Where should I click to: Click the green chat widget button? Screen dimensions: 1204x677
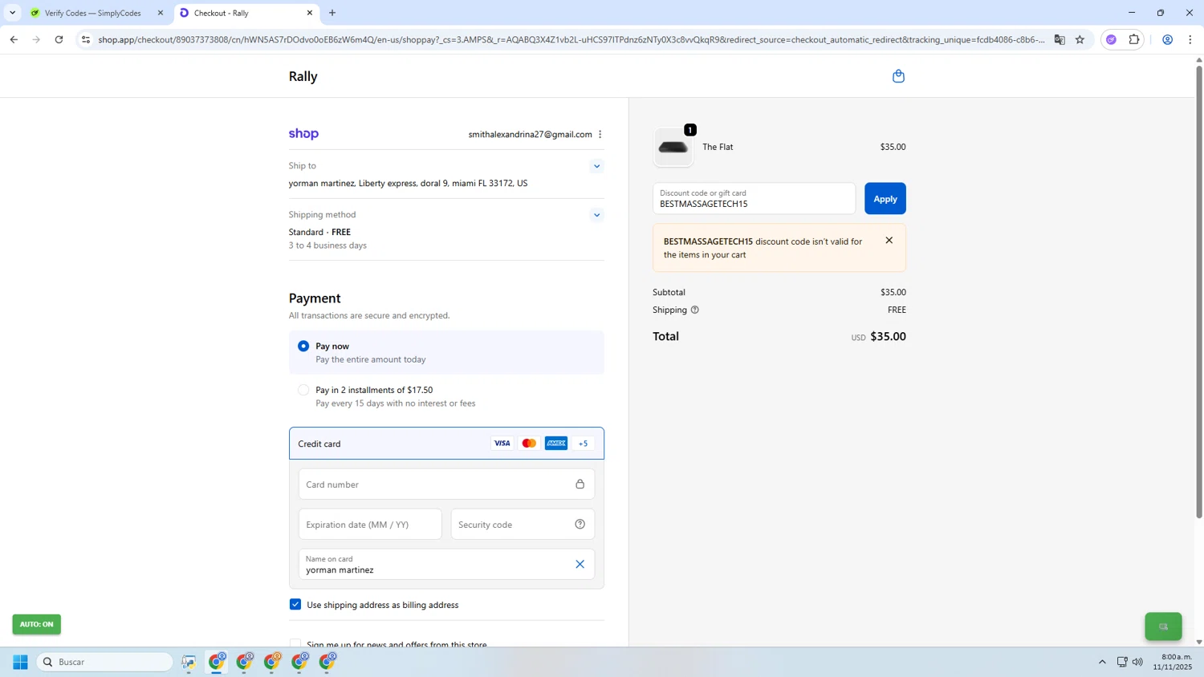click(x=1163, y=626)
